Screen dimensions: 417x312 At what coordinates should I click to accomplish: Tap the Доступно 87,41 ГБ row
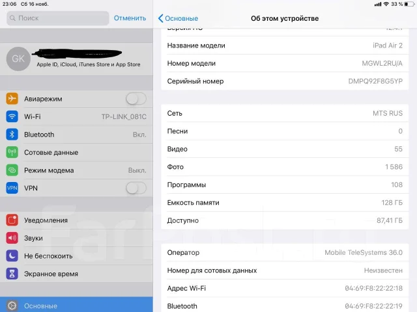coord(285,220)
